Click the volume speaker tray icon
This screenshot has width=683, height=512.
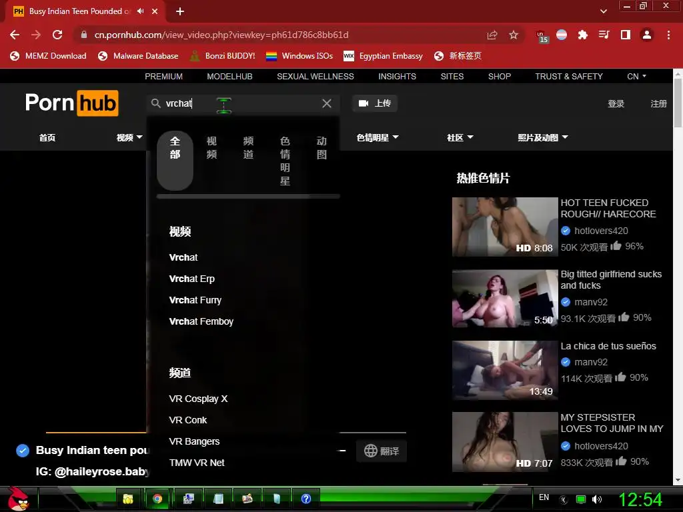[x=597, y=499]
